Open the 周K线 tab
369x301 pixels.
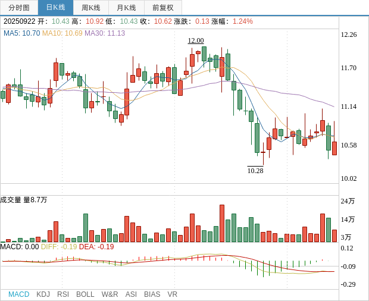(91, 8)
